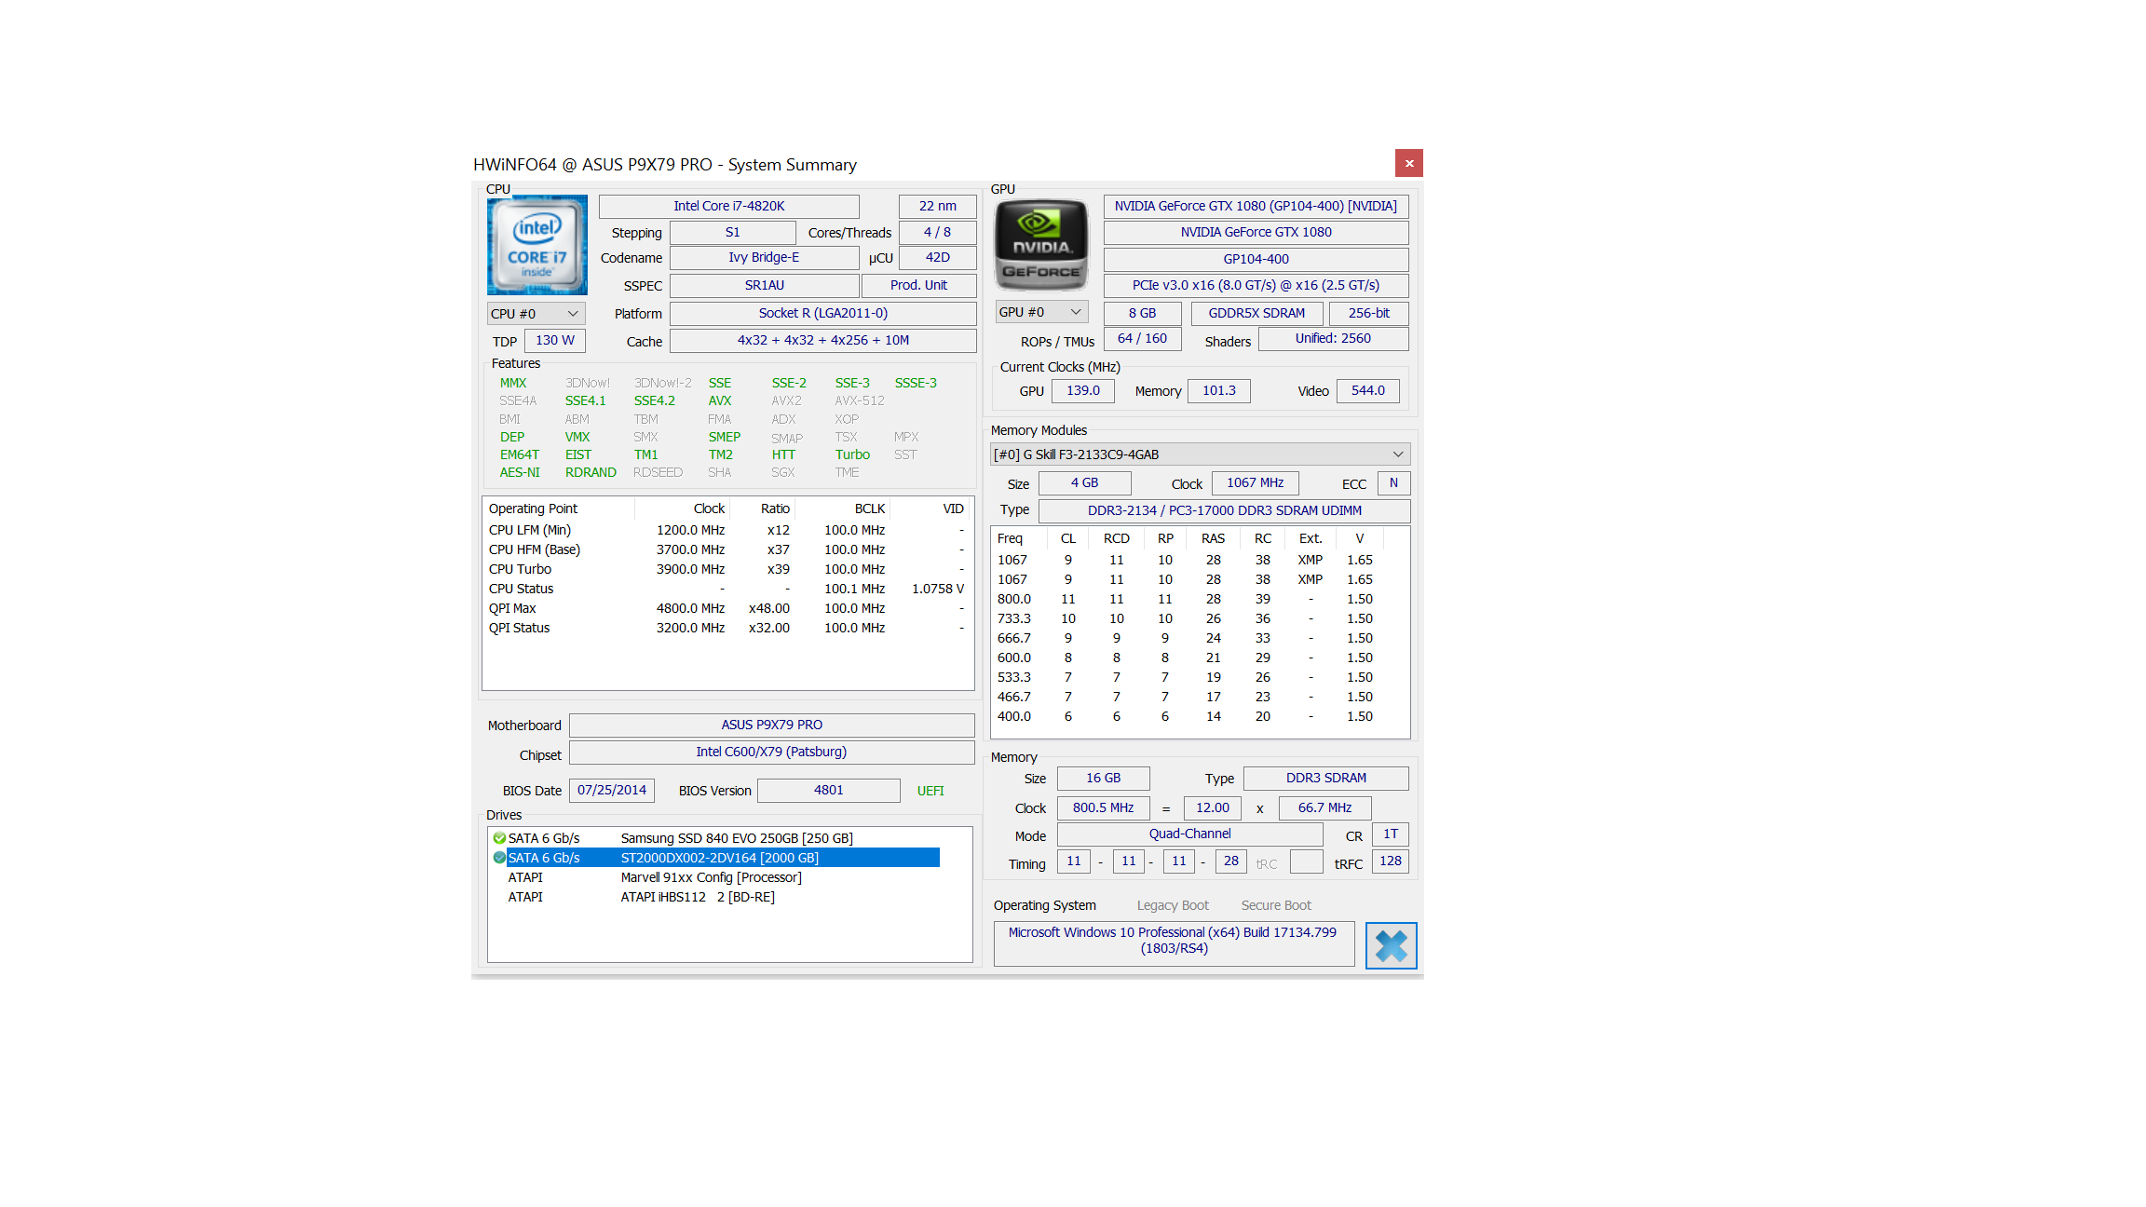Image resolution: width=2146 pixels, height=1207 pixels.
Task: Open the GPU #0 selector dropdown
Action: (1040, 312)
